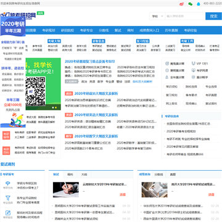Open the 各科目大纲解析 link
The height and width of the screenshot is (222, 222).
142,81
